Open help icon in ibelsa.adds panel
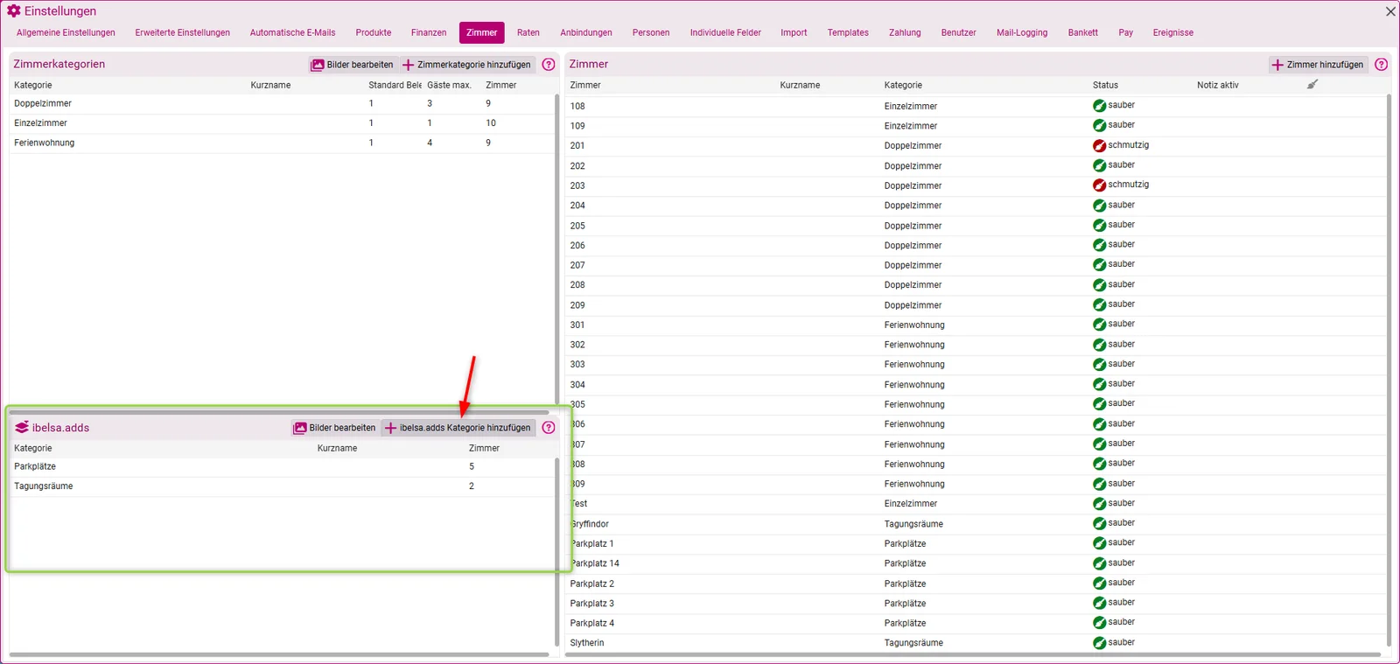 [549, 428]
